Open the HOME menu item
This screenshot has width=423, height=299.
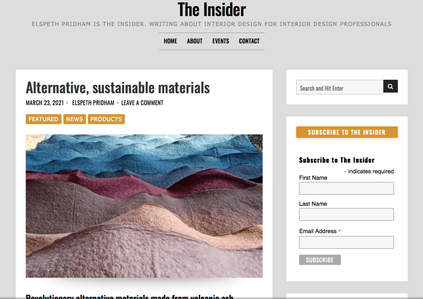(x=170, y=41)
